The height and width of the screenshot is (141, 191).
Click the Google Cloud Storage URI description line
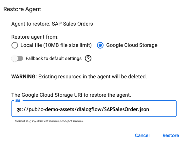click(x=71, y=95)
